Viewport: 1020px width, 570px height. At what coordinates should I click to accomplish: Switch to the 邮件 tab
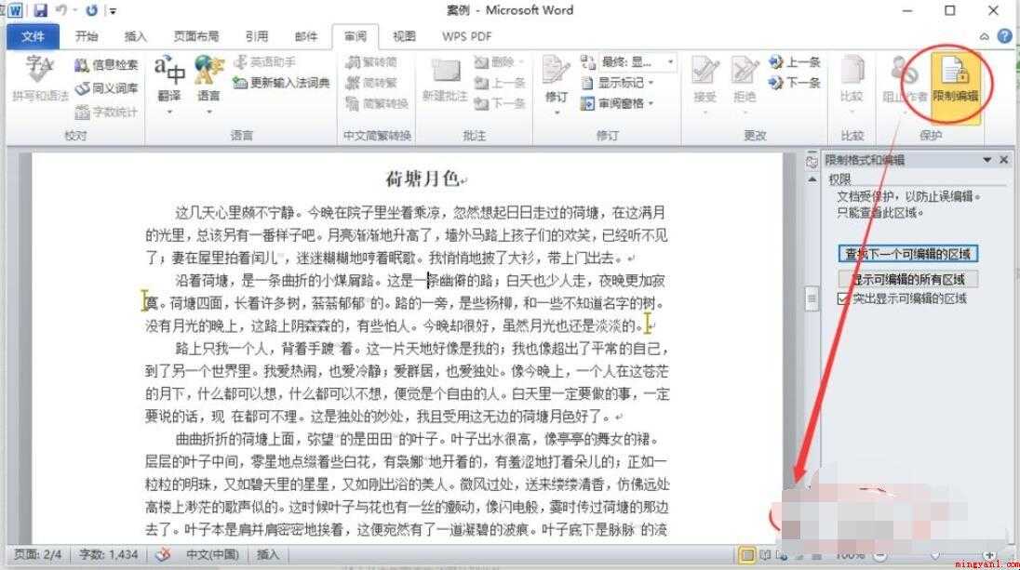(306, 36)
